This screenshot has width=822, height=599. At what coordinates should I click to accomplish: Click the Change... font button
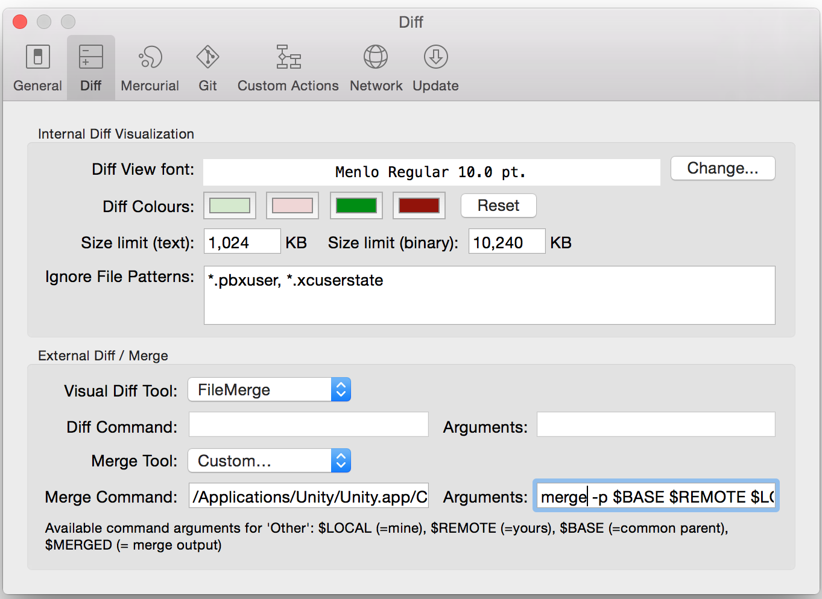(722, 168)
